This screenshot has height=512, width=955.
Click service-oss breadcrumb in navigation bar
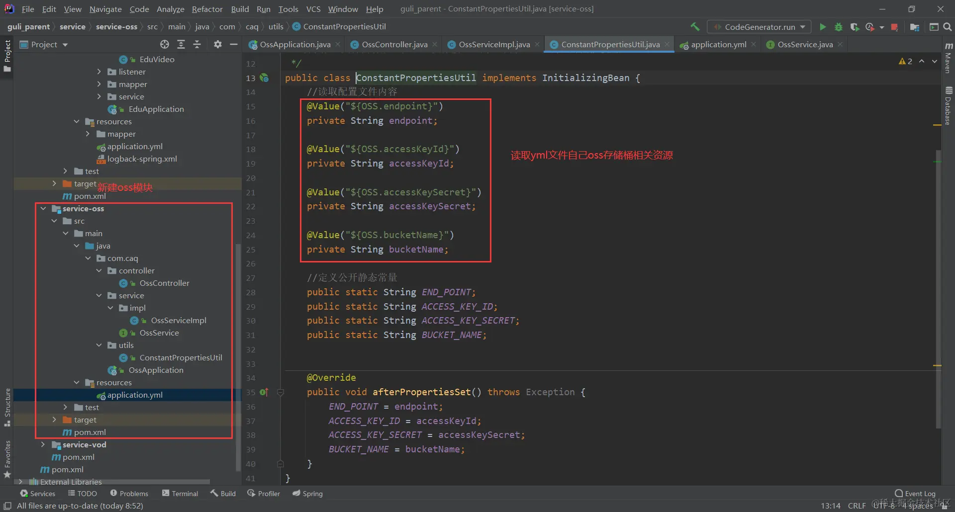coord(116,27)
